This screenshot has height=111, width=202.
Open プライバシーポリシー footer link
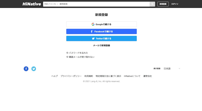[x=71, y=76]
